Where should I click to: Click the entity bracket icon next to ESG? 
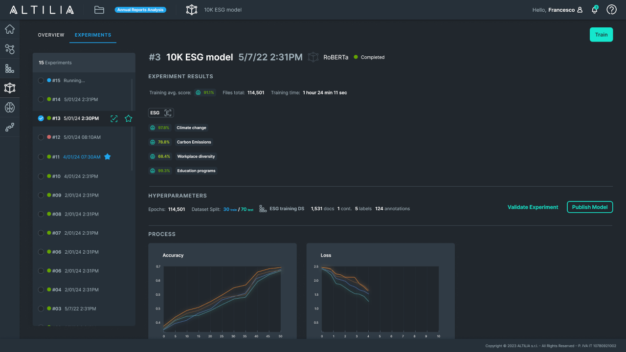point(168,113)
